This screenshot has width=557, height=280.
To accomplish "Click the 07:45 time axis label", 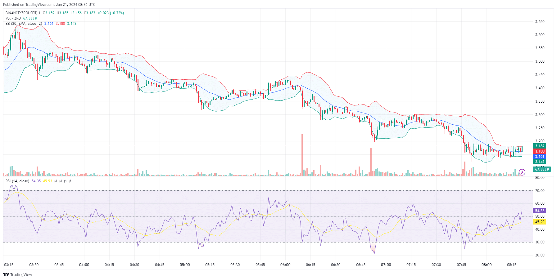I will point(461,265).
